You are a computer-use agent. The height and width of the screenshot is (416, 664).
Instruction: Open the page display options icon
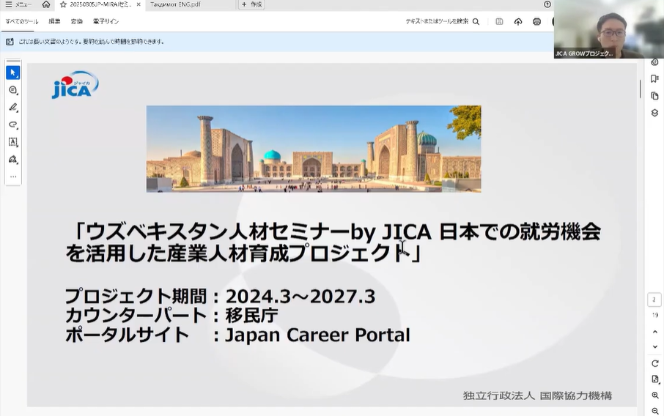[x=654, y=379]
